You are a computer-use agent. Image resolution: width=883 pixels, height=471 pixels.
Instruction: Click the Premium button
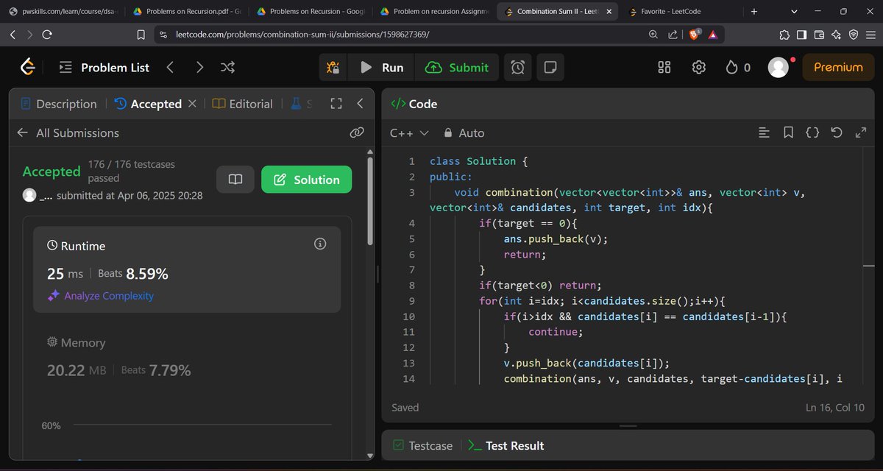click(x=838, y=67)
